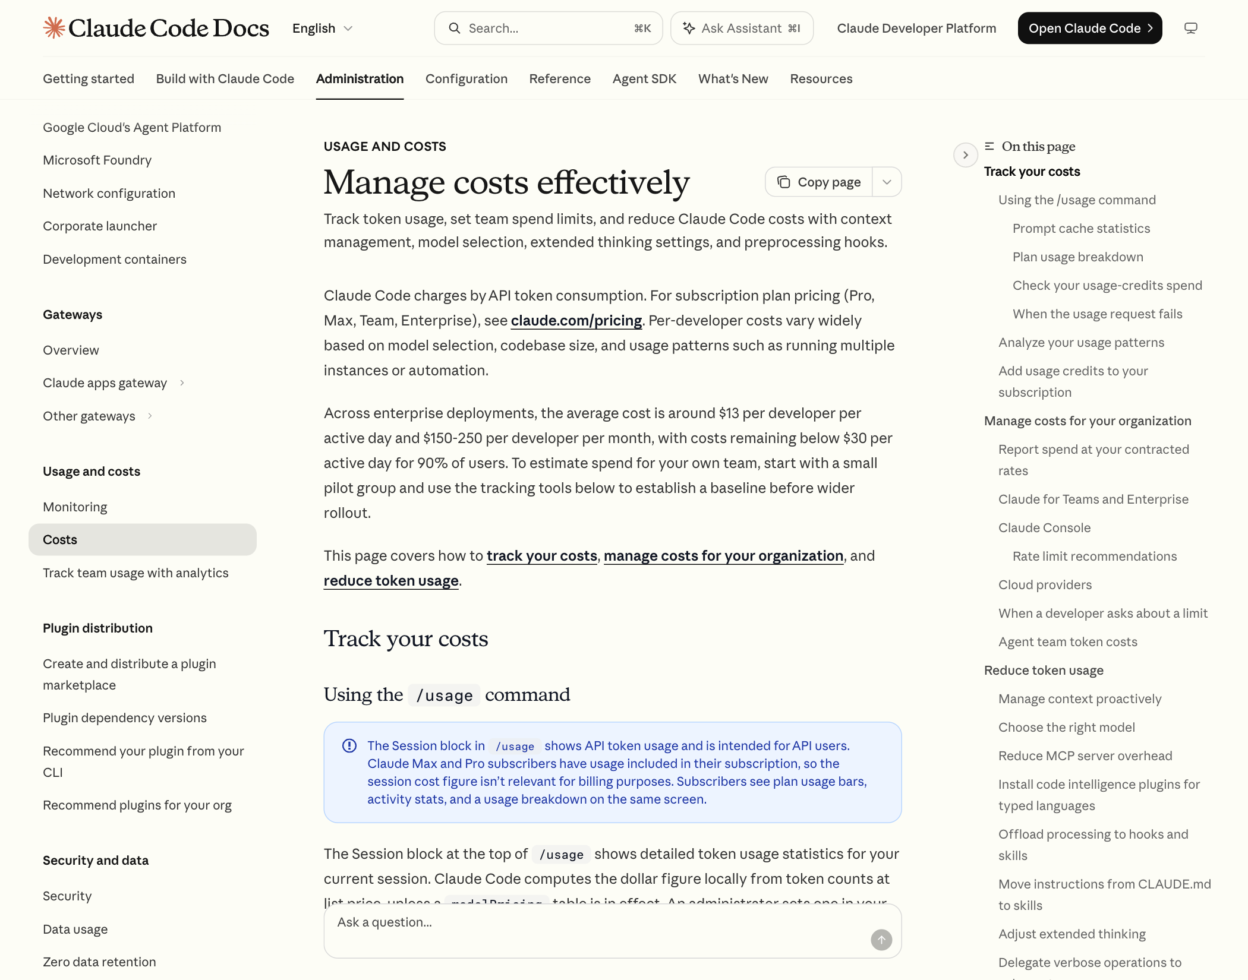Toggle the display theme monitor icon
Image resolution: width=1248 pixels, height=980 pixels.
(x=1190, y=28)
